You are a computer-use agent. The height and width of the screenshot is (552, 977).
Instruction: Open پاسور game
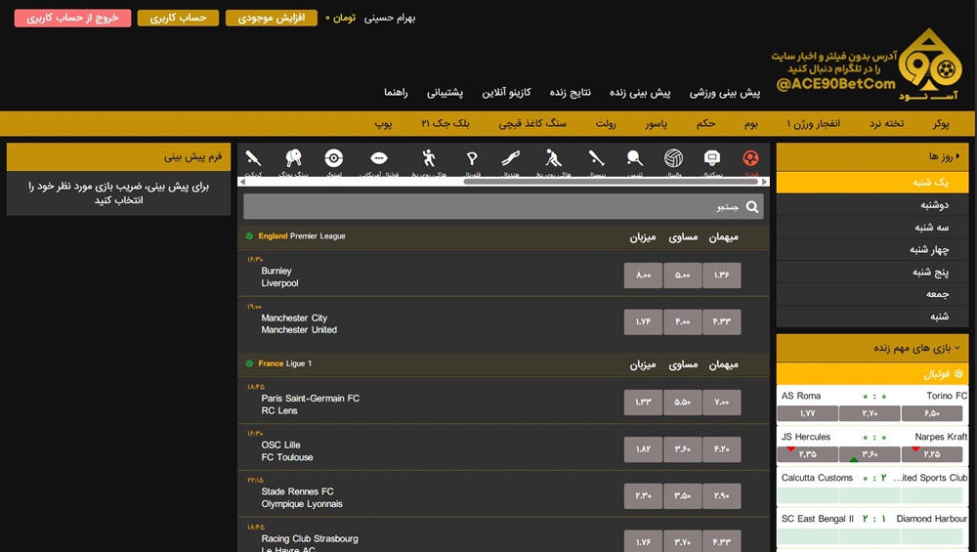656,124
